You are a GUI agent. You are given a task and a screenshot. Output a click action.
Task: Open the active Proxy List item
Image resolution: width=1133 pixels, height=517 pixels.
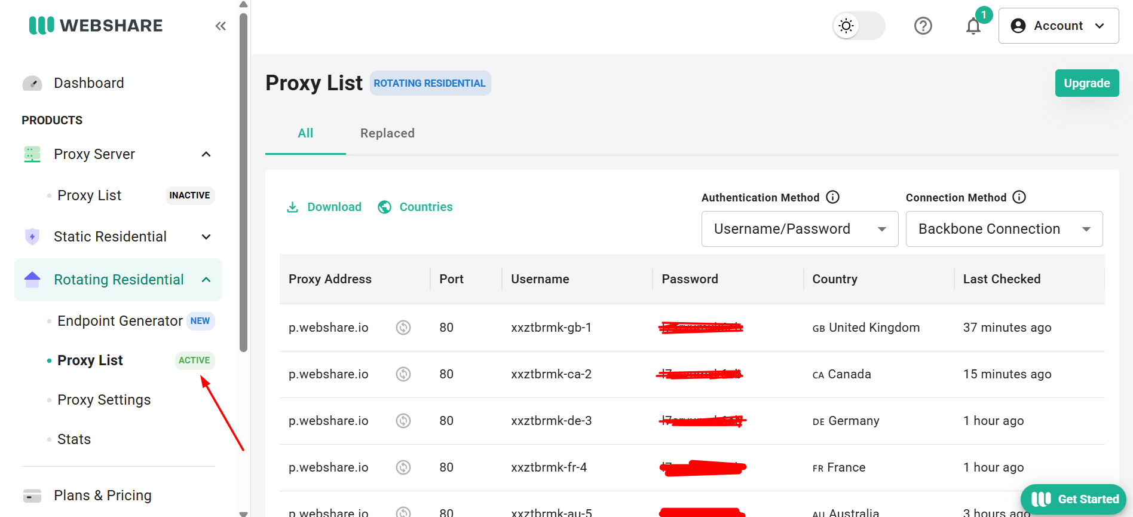tap(90, 360)
